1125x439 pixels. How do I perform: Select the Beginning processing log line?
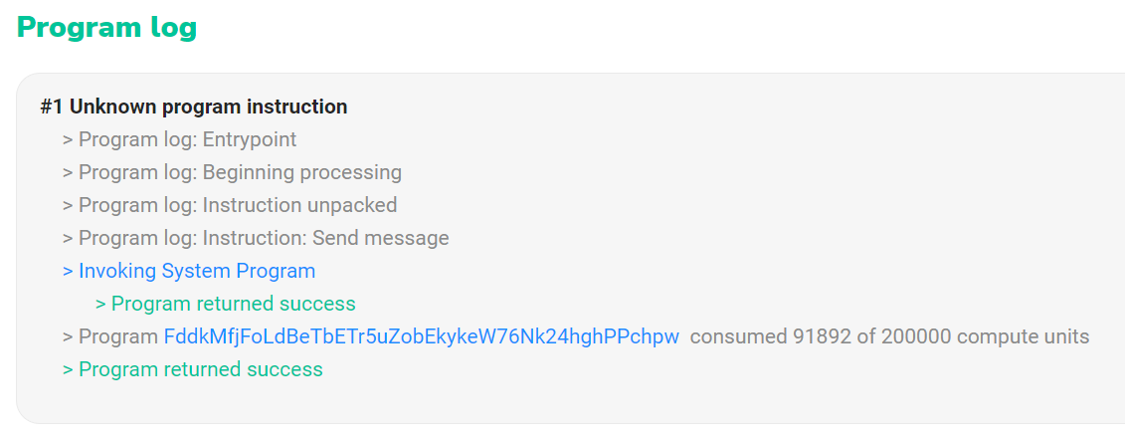tap(301, 172)
